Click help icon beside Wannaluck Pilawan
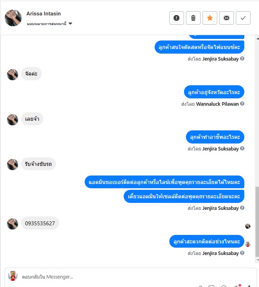 coord(242,104)
